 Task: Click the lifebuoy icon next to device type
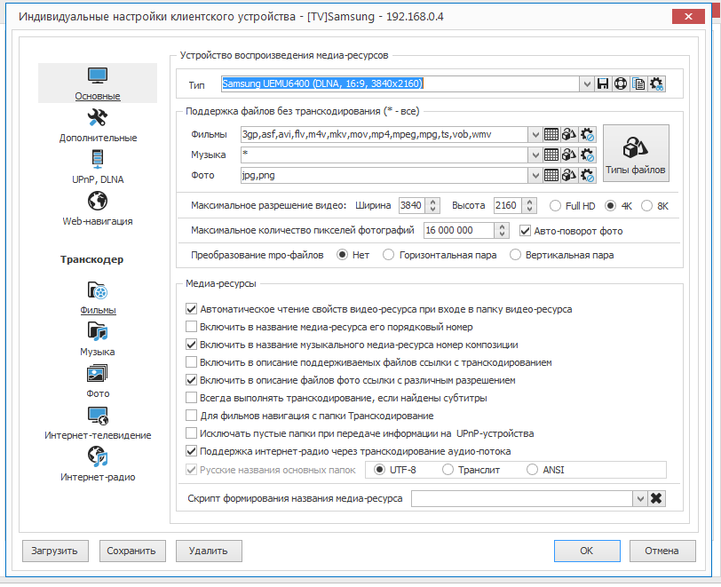point(621,83)
